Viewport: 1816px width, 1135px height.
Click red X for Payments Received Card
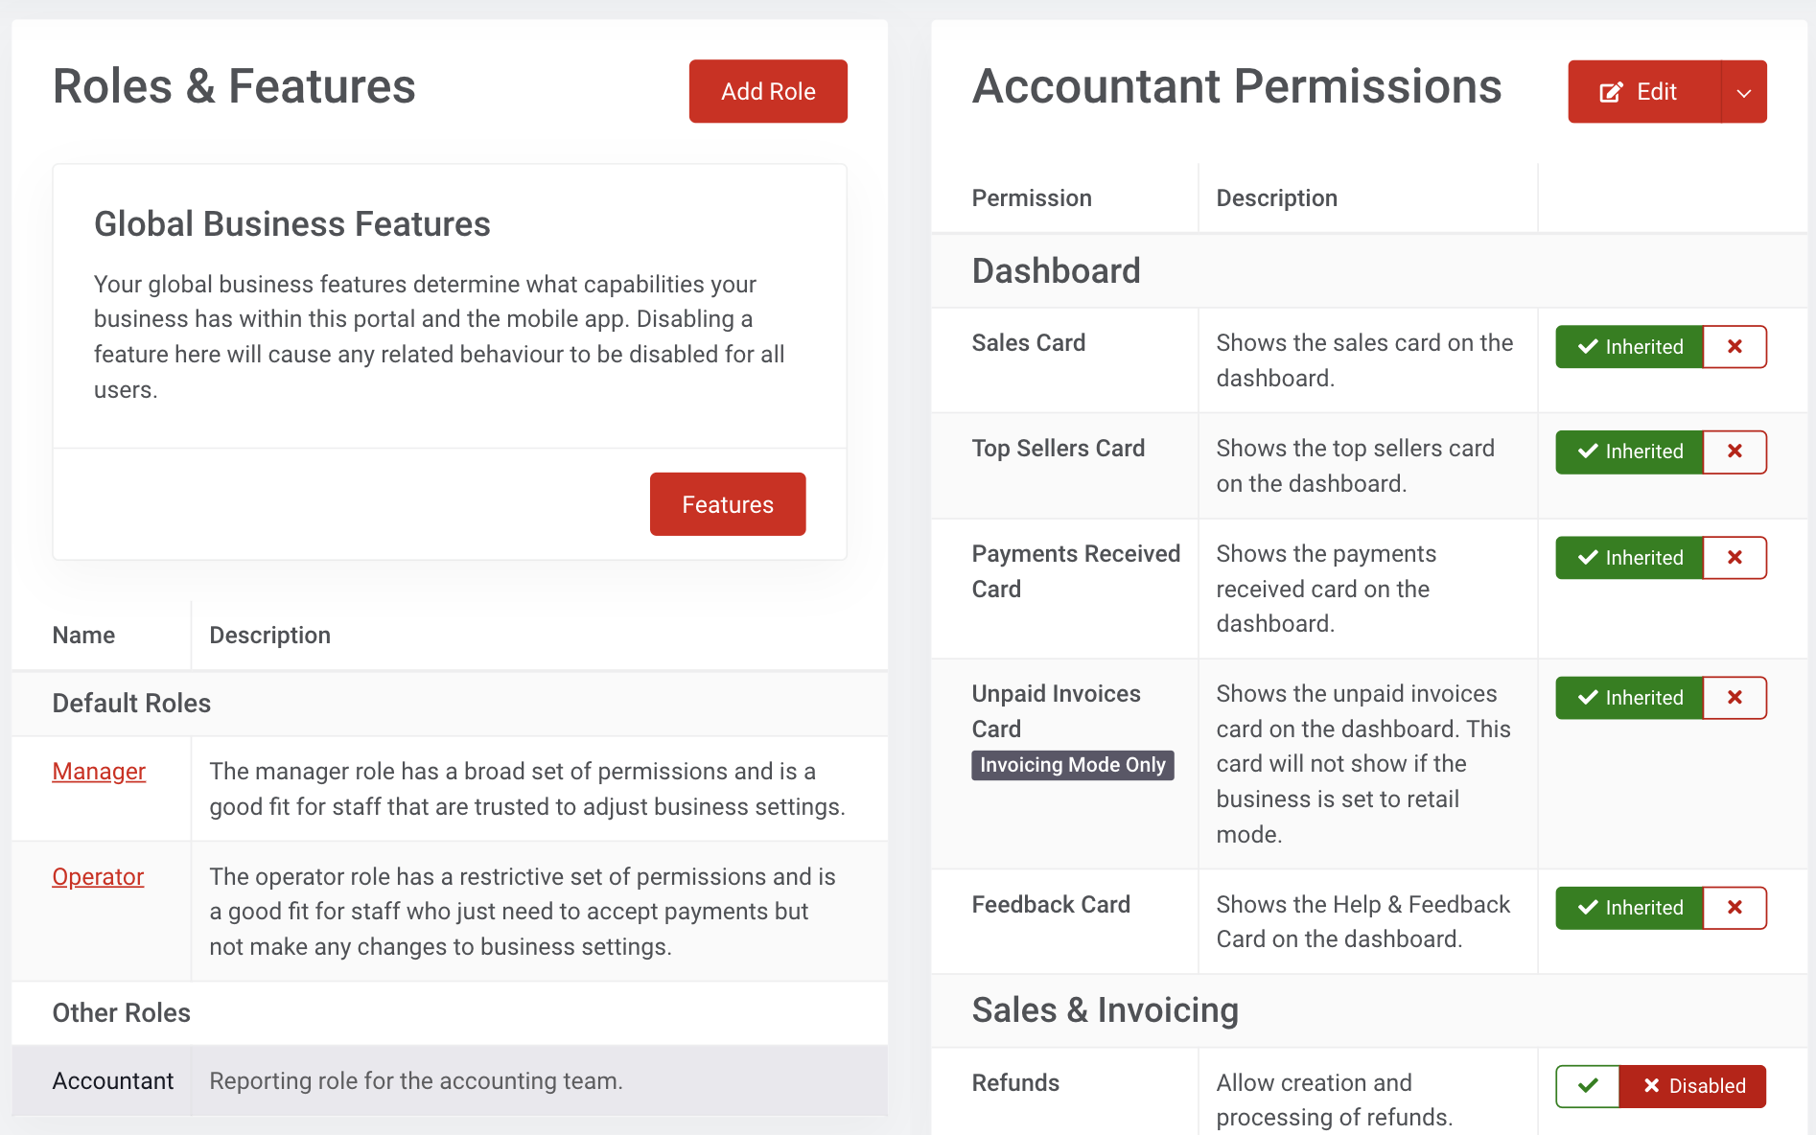pos(1734,558)
